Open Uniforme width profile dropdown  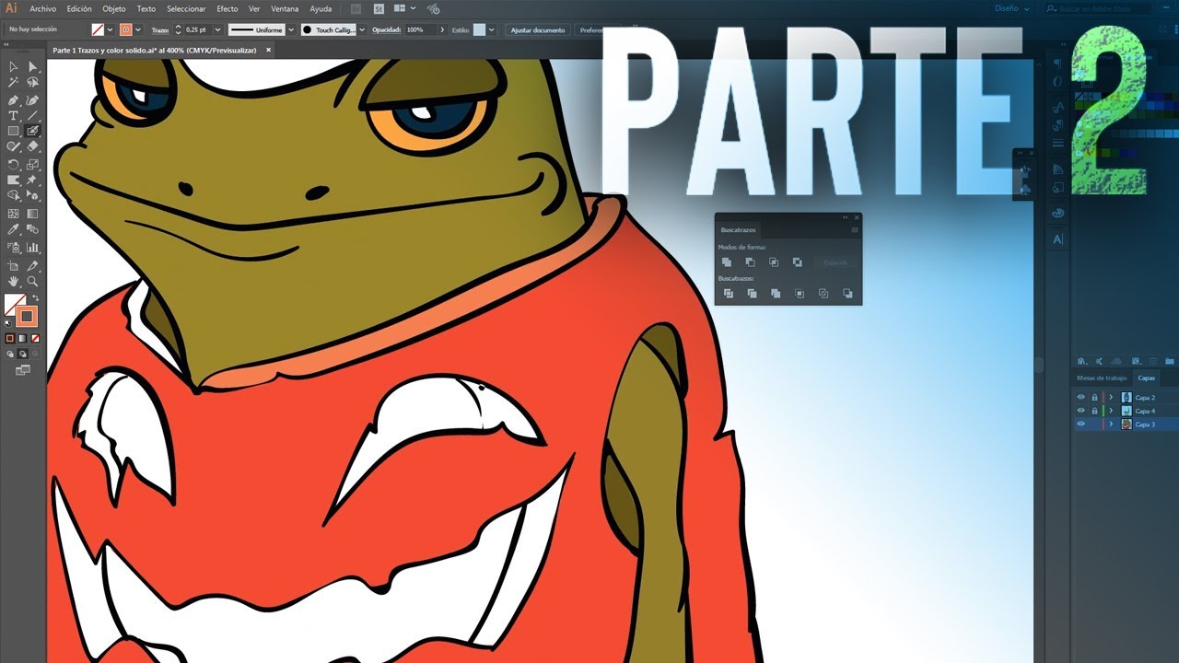pos(290,29)
